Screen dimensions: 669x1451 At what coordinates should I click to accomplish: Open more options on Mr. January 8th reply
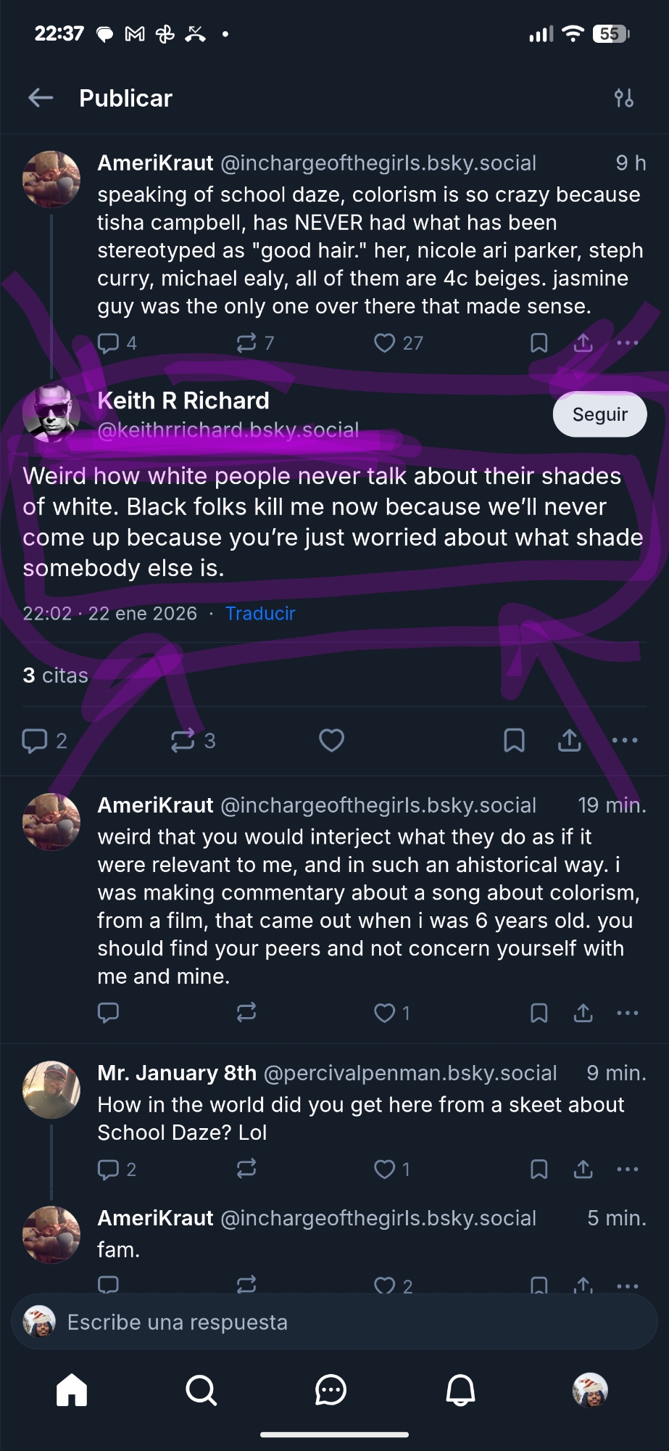[x=627, y=1169]
